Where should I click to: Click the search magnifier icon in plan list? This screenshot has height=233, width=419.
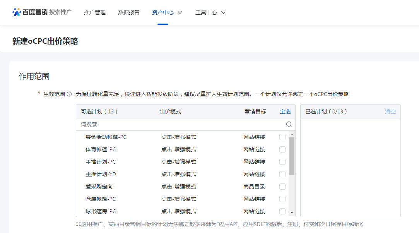click(289, 124)
